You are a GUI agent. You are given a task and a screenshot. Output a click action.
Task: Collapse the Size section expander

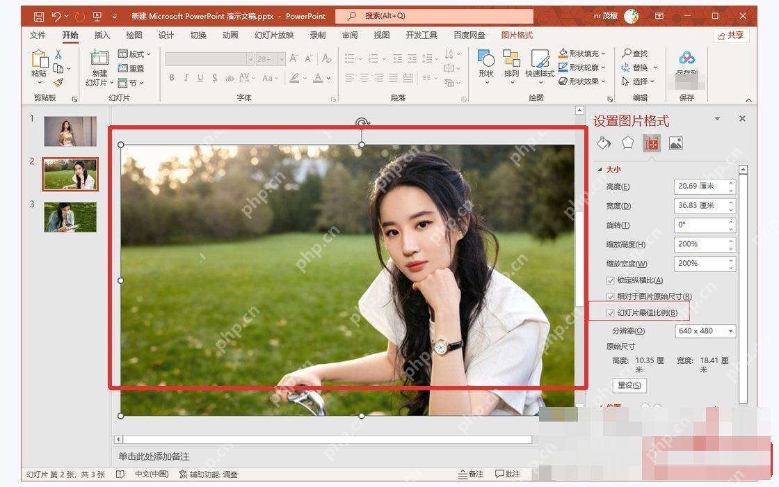coord(600,170)
